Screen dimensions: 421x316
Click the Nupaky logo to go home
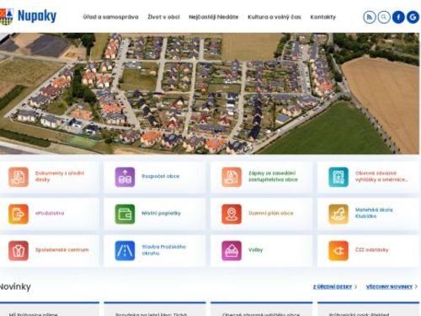[x=28, y=16]
